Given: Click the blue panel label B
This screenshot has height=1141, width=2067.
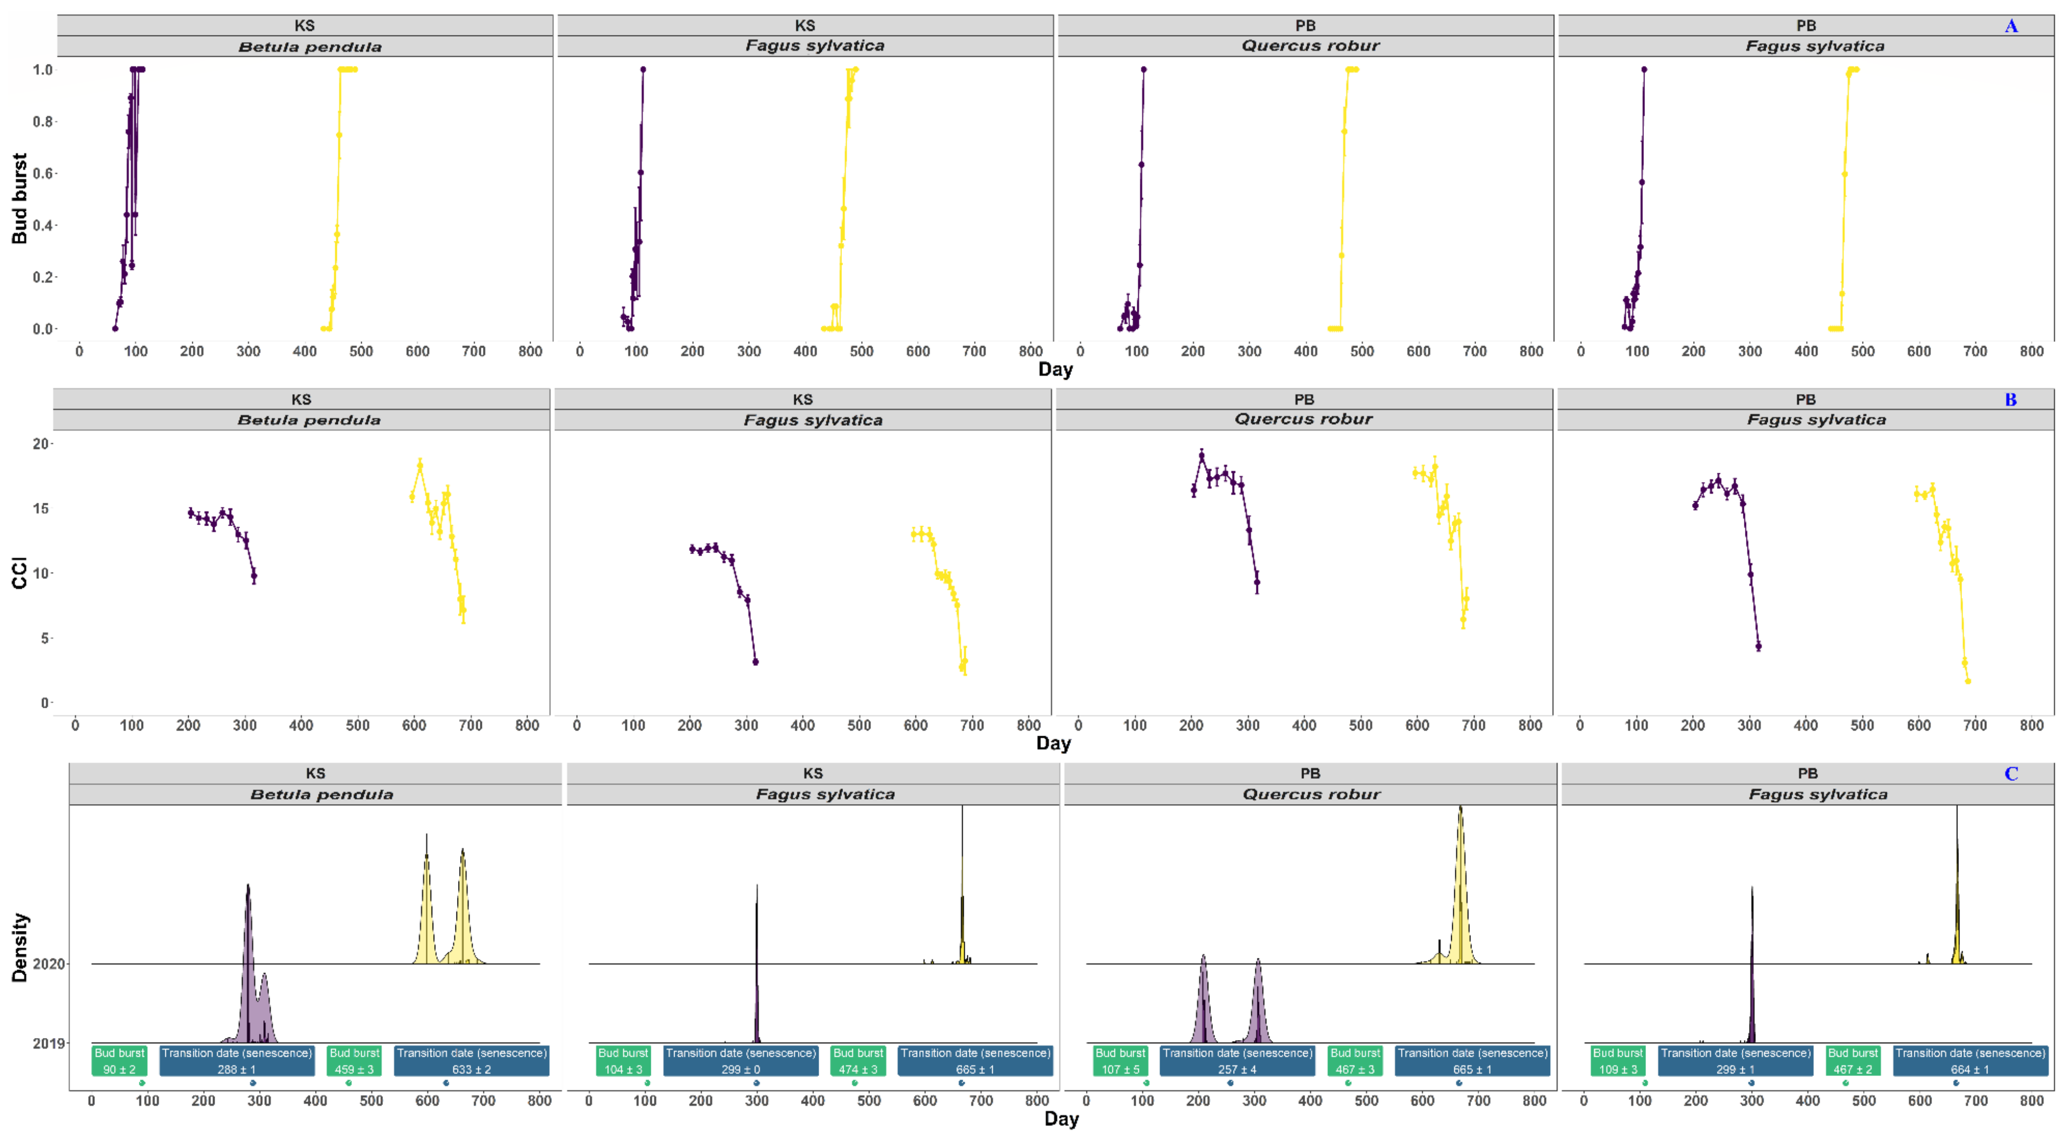Looking at the screenshot, I should [x=2010, y=400].
